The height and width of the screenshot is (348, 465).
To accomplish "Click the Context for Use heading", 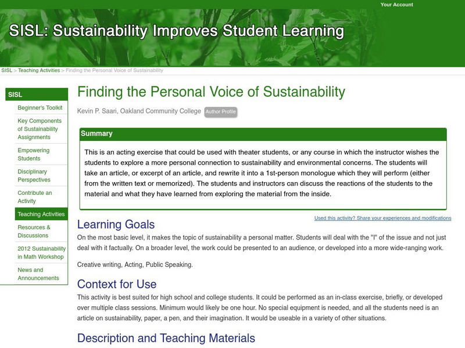I will tap(116, 284).
